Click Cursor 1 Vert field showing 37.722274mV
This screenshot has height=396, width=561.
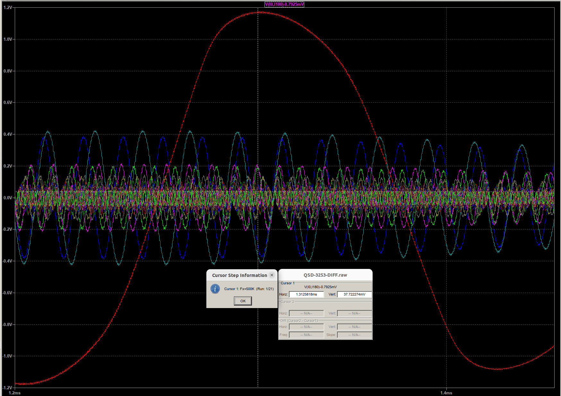354,294
